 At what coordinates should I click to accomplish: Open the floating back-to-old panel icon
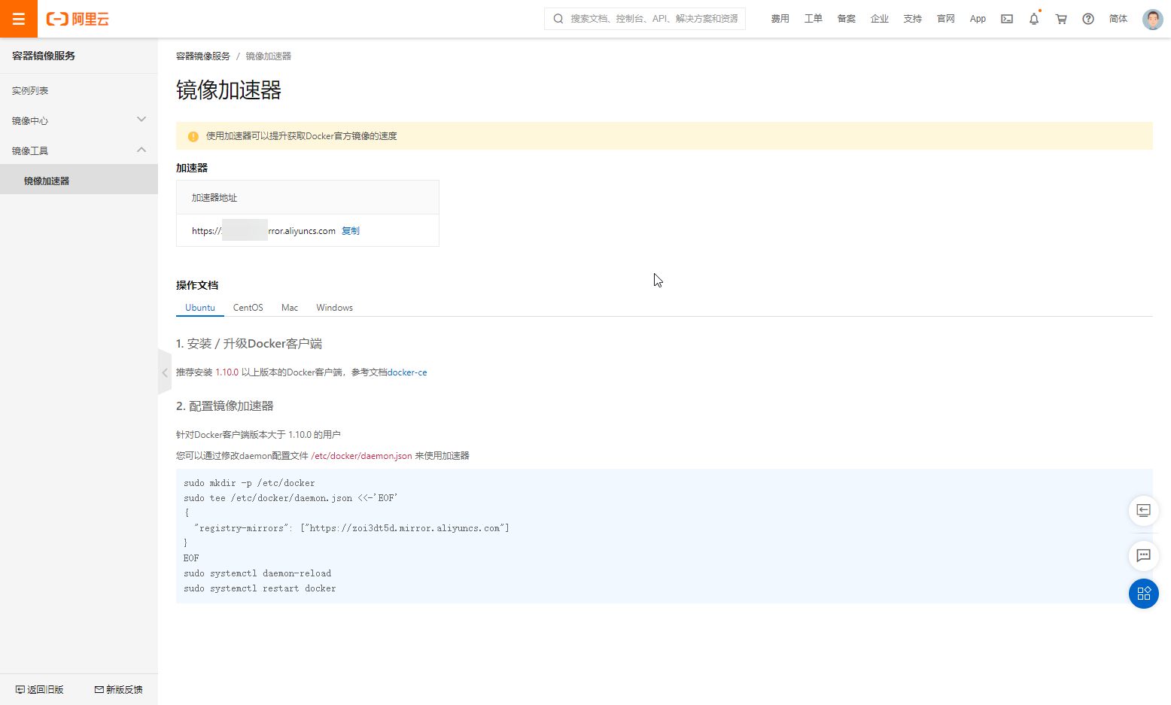point(1143,510)
